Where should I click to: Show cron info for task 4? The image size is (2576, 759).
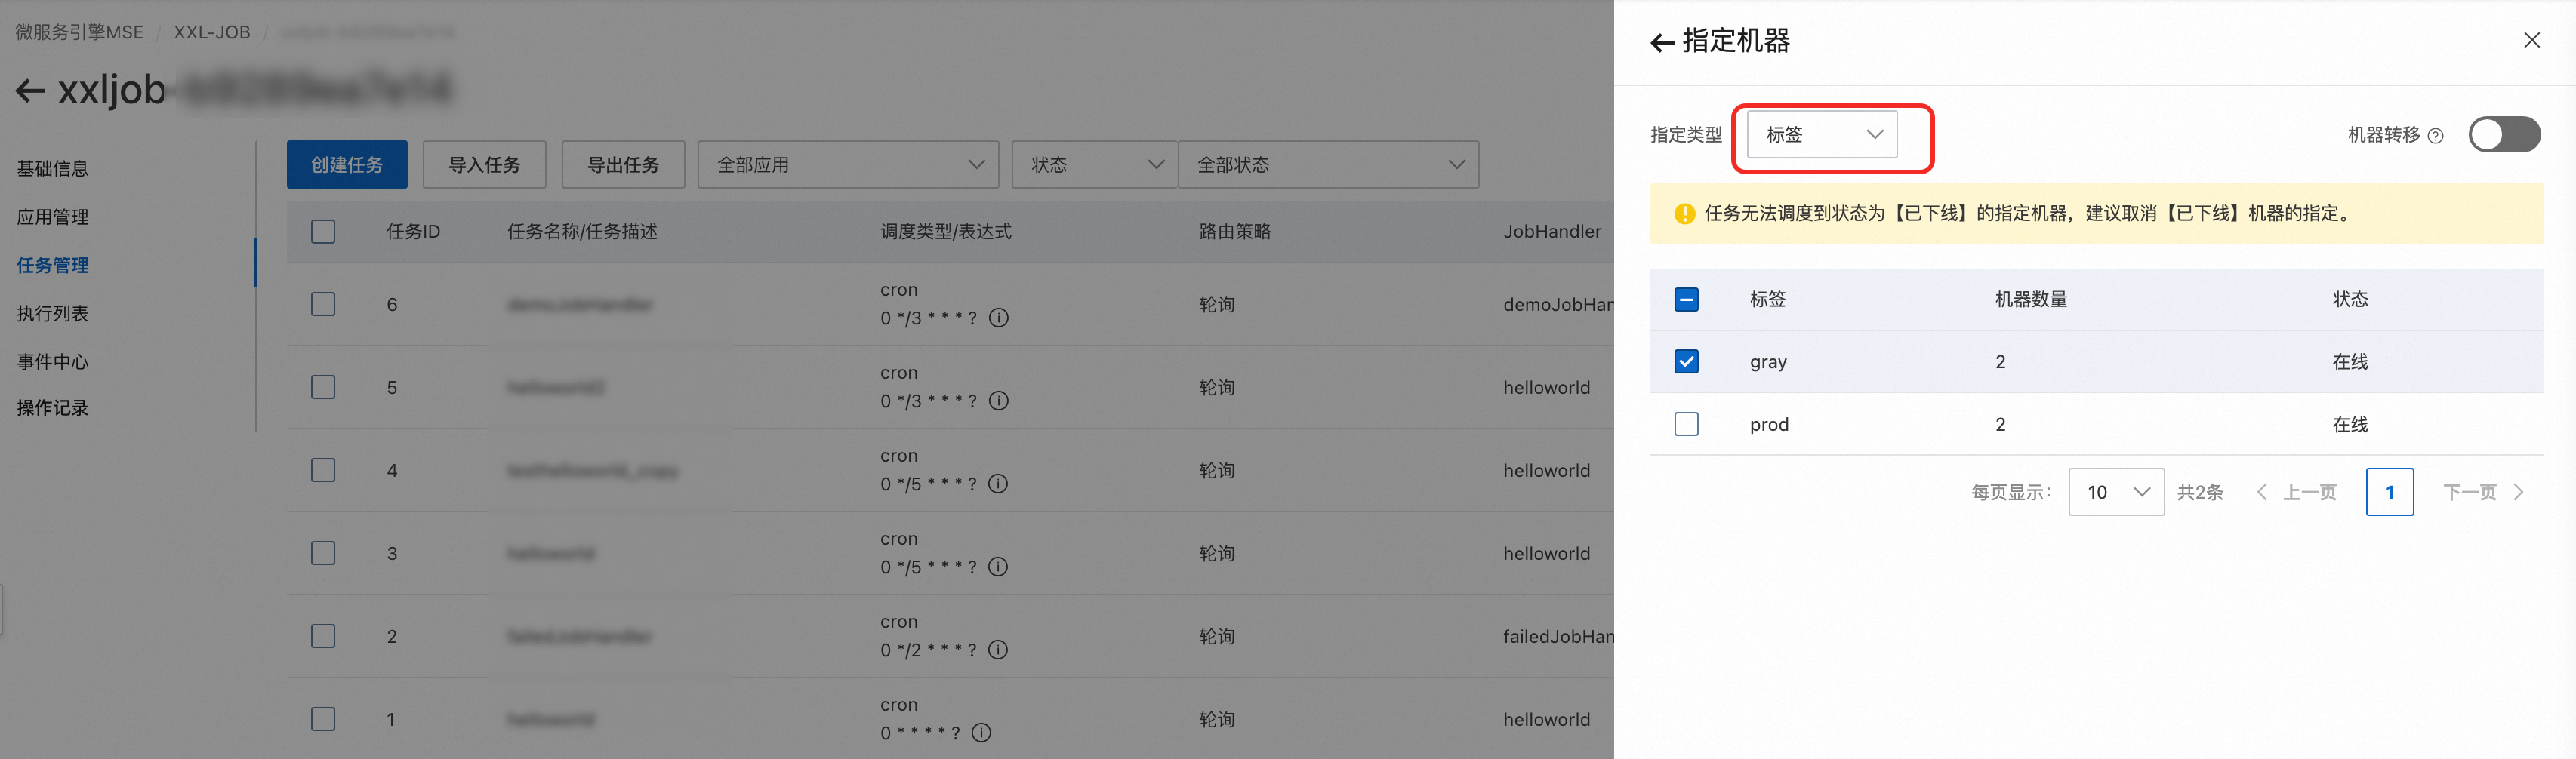tap(998, 484)
